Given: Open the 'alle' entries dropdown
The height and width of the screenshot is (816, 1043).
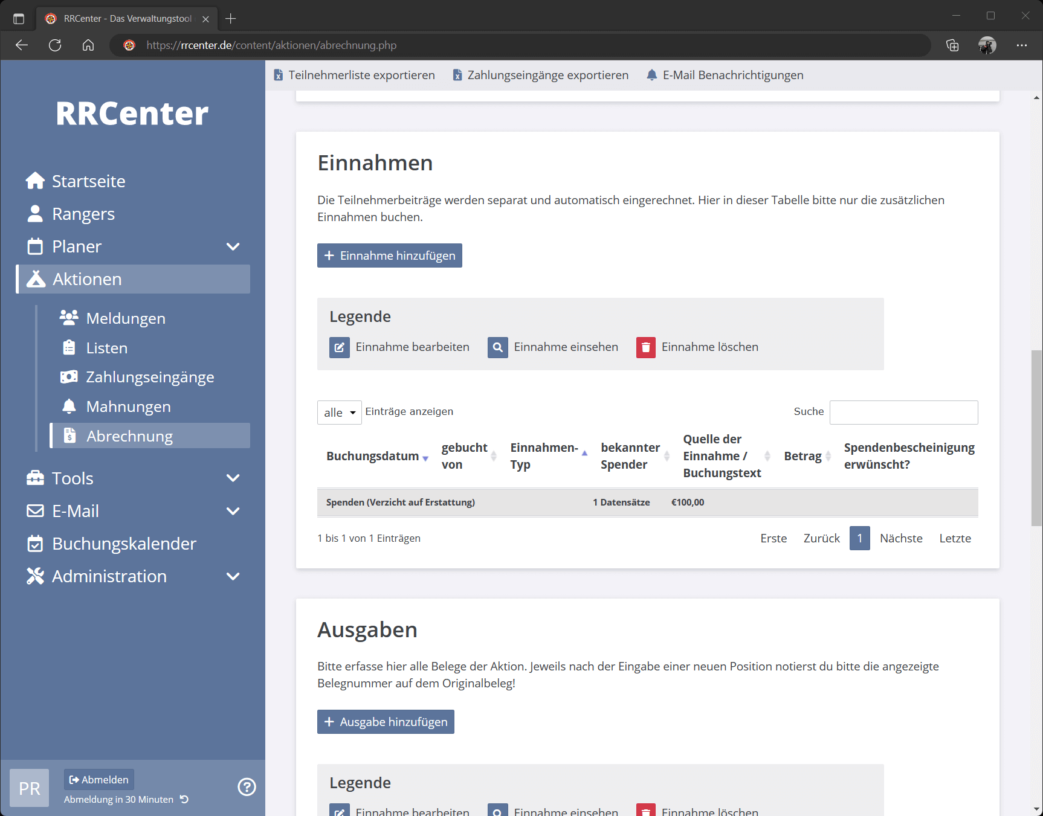Looking at the screenshot, I should click(339, 412).
